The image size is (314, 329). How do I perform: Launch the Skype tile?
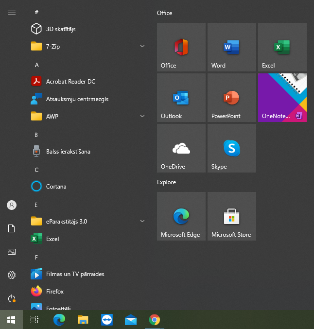(x=231, y=148)
